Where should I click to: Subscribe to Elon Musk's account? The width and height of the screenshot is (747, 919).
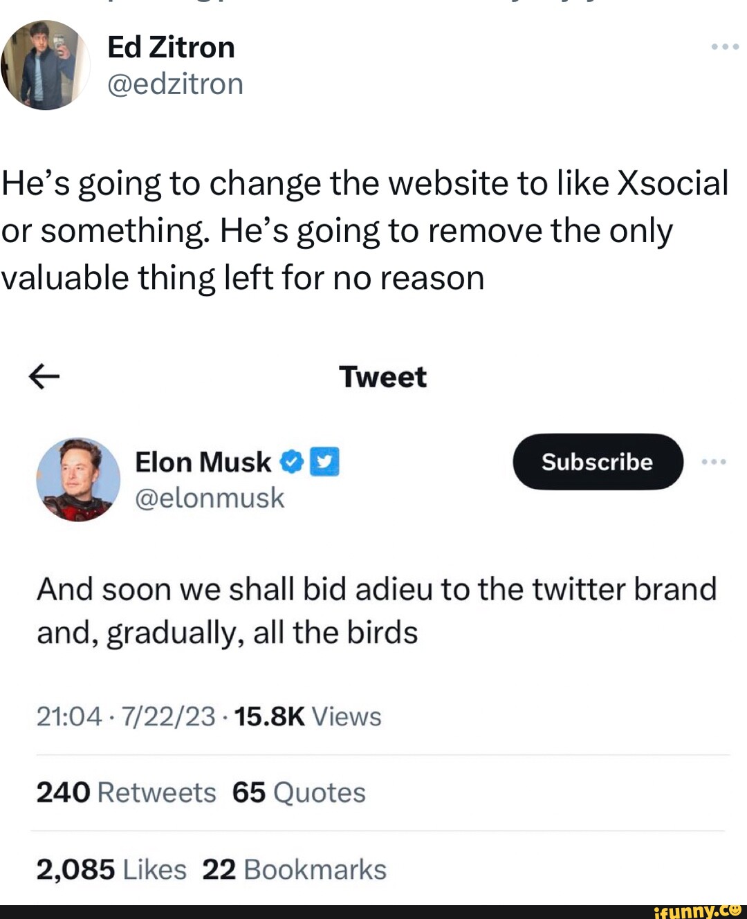click(x=596, y=463)
